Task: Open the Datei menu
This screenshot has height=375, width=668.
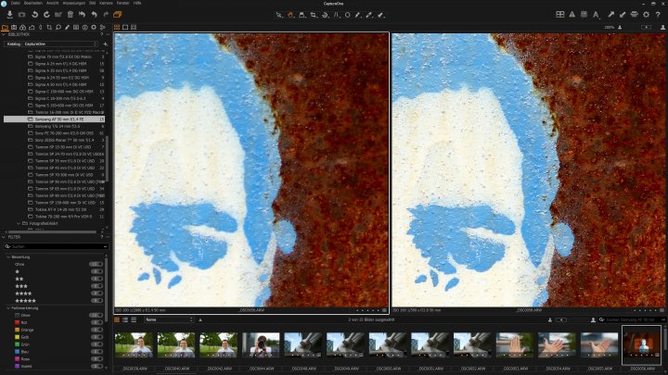Action: click(x=16, y=3)
